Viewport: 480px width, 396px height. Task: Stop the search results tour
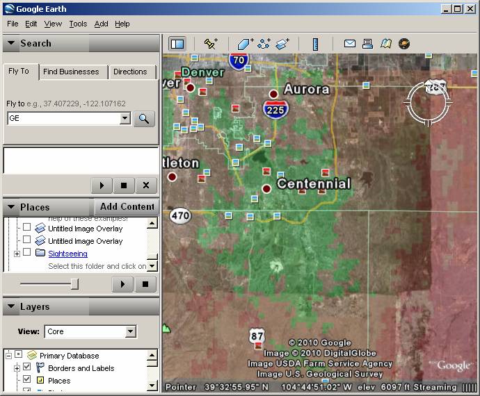[x=124, y=185]
